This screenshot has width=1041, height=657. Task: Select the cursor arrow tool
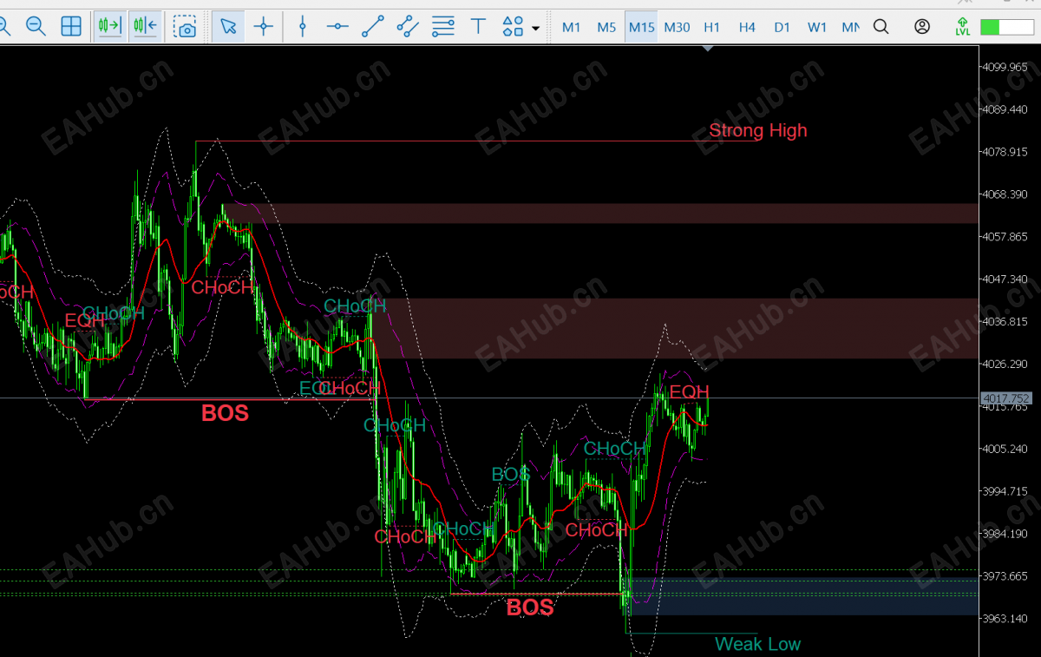227,27
